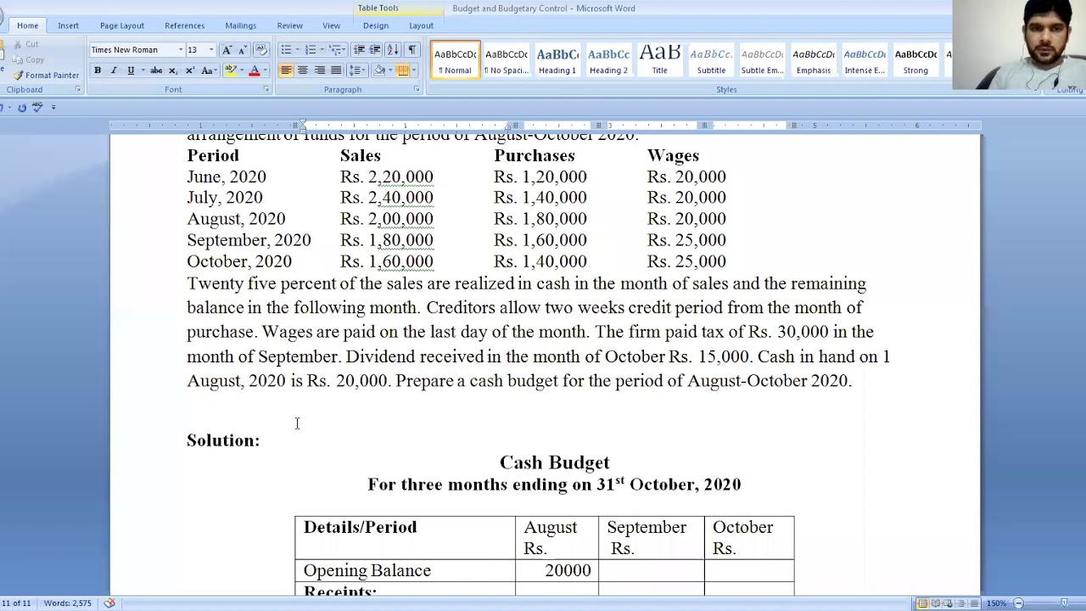Open the References tab

(184, 25)
